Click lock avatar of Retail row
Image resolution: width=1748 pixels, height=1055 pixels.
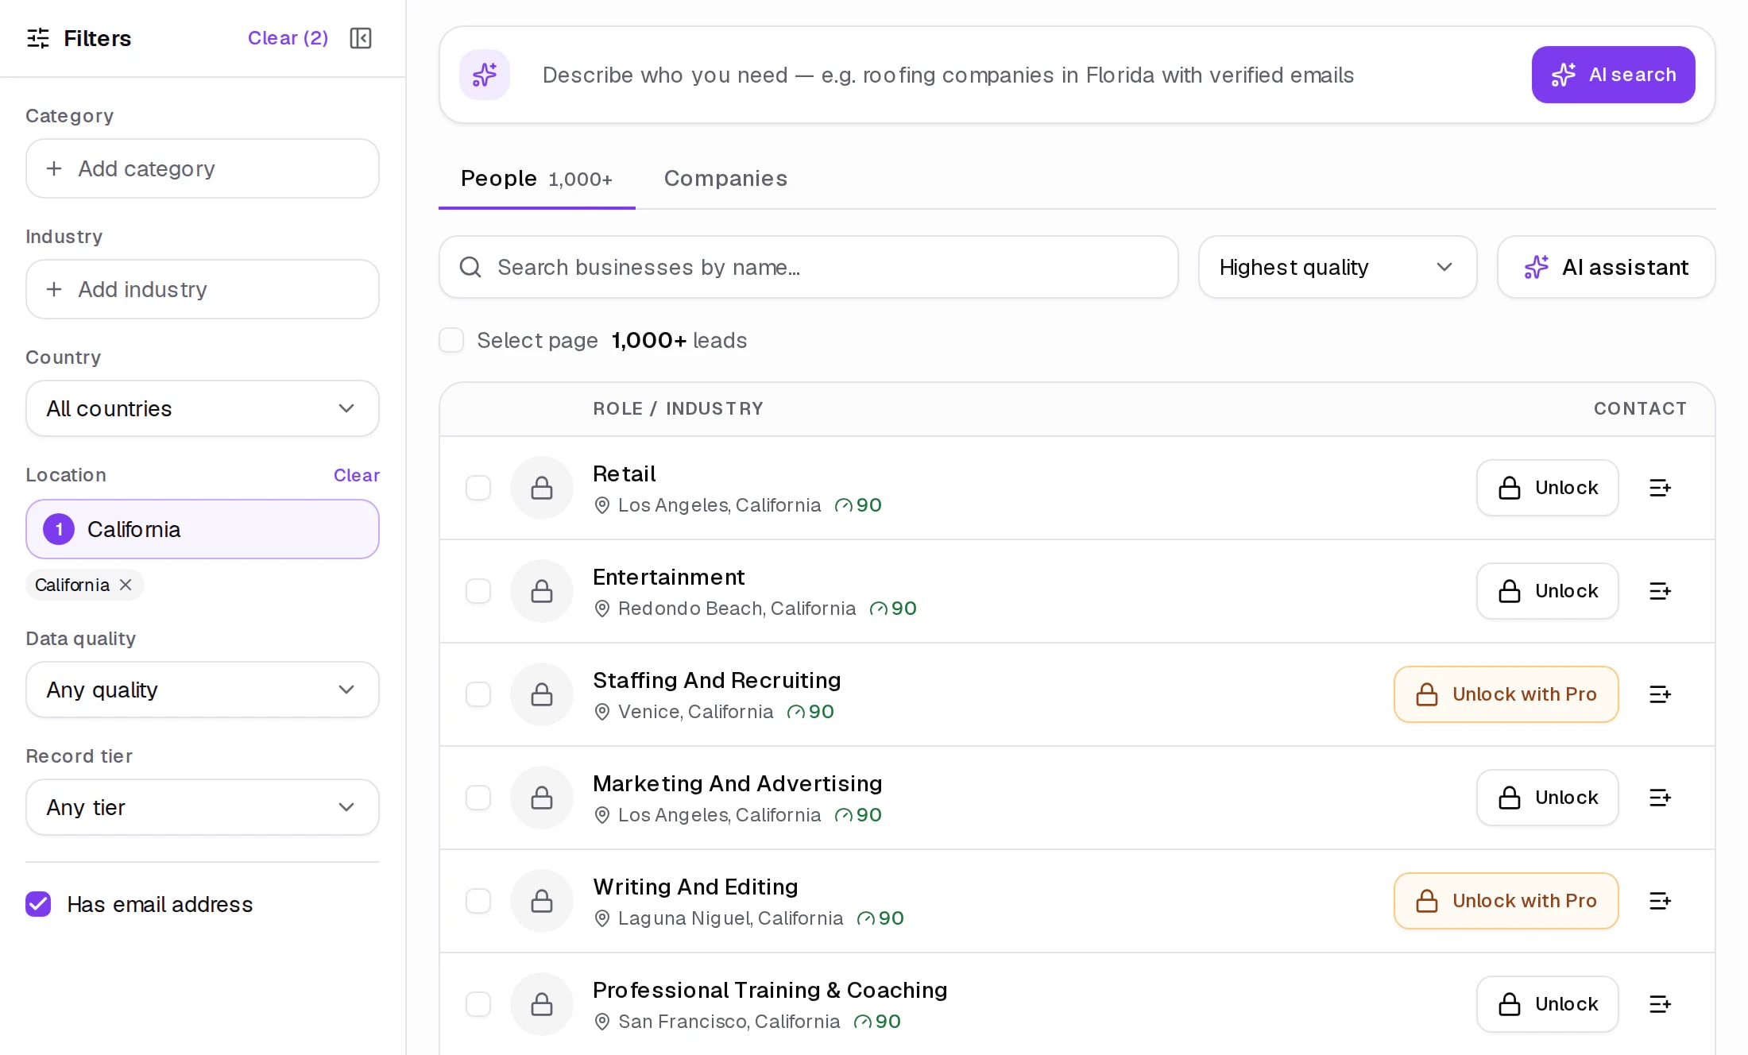[x=542, y=488]
